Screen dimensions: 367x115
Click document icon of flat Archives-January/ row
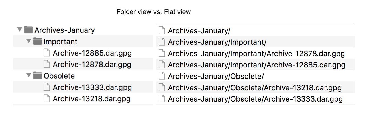point(162,30)
